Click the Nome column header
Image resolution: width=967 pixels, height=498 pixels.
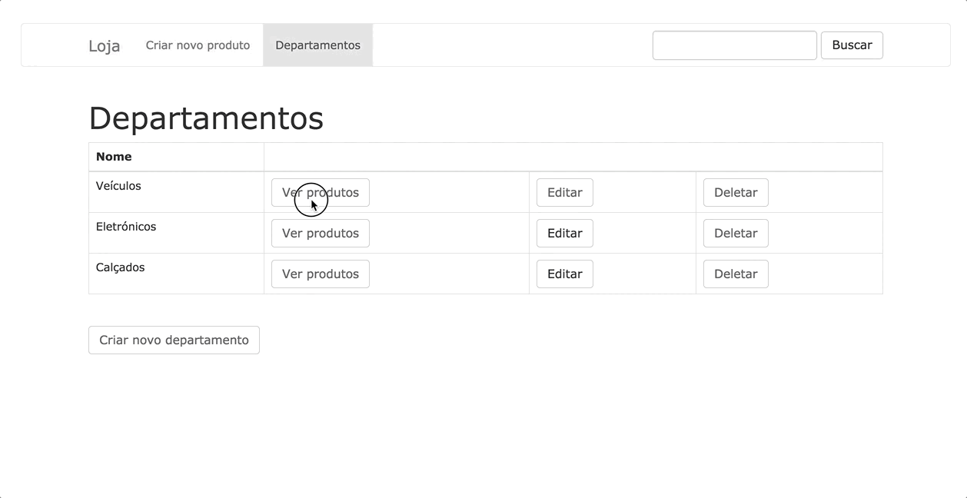pos(114,157)
